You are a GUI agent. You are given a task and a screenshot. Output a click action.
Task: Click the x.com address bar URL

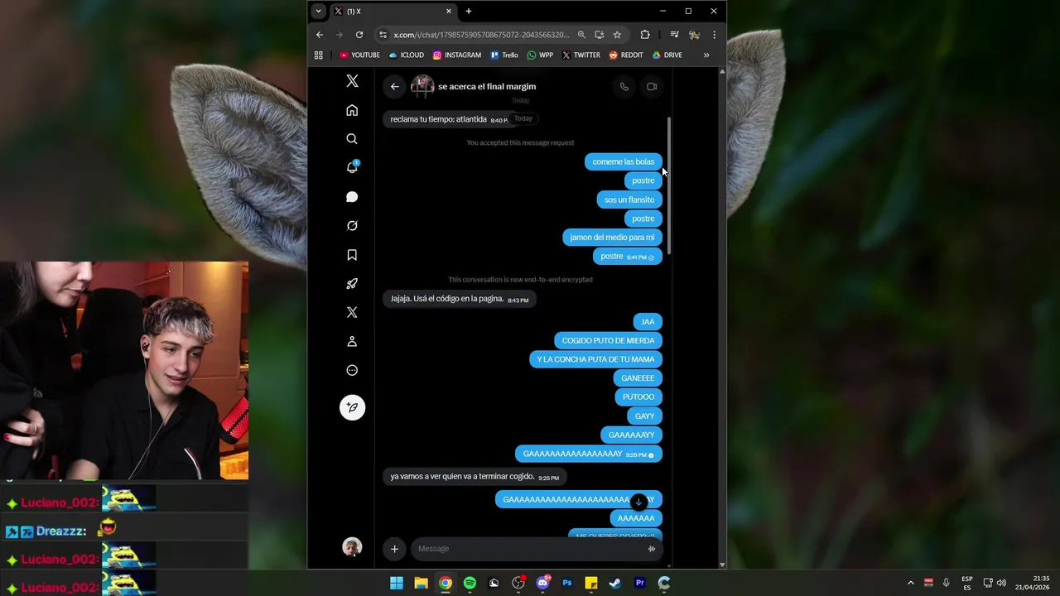point(481,35)
